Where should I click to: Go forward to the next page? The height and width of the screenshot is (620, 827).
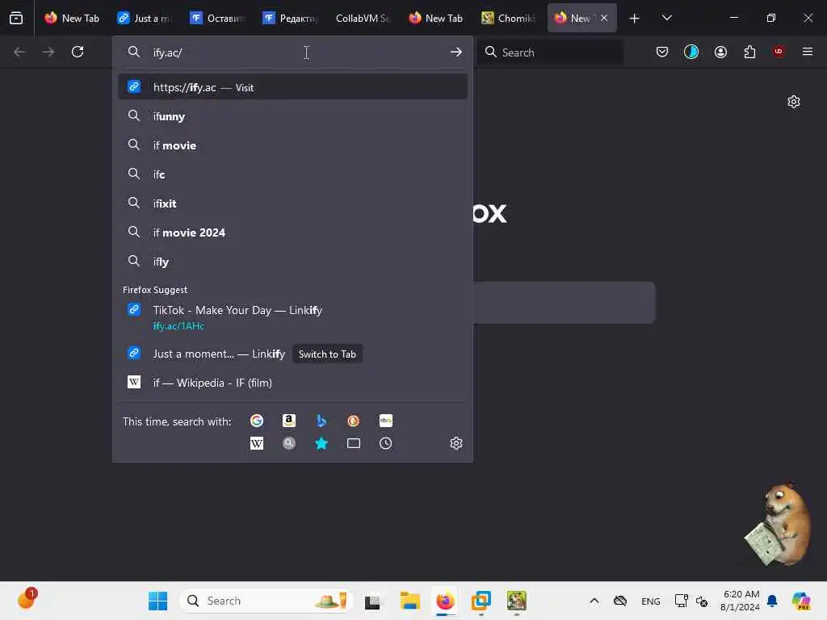point(48,52)
